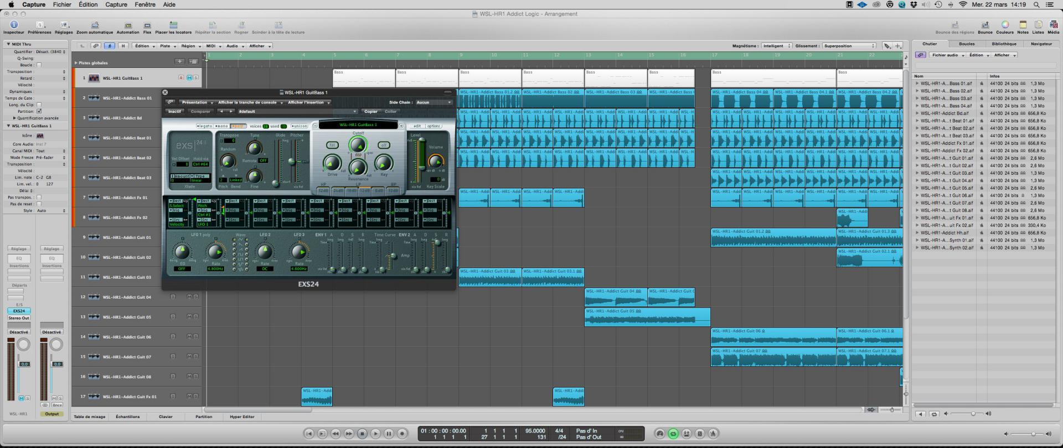Click the Préférences toolbar icon

(x=39, y=25)
